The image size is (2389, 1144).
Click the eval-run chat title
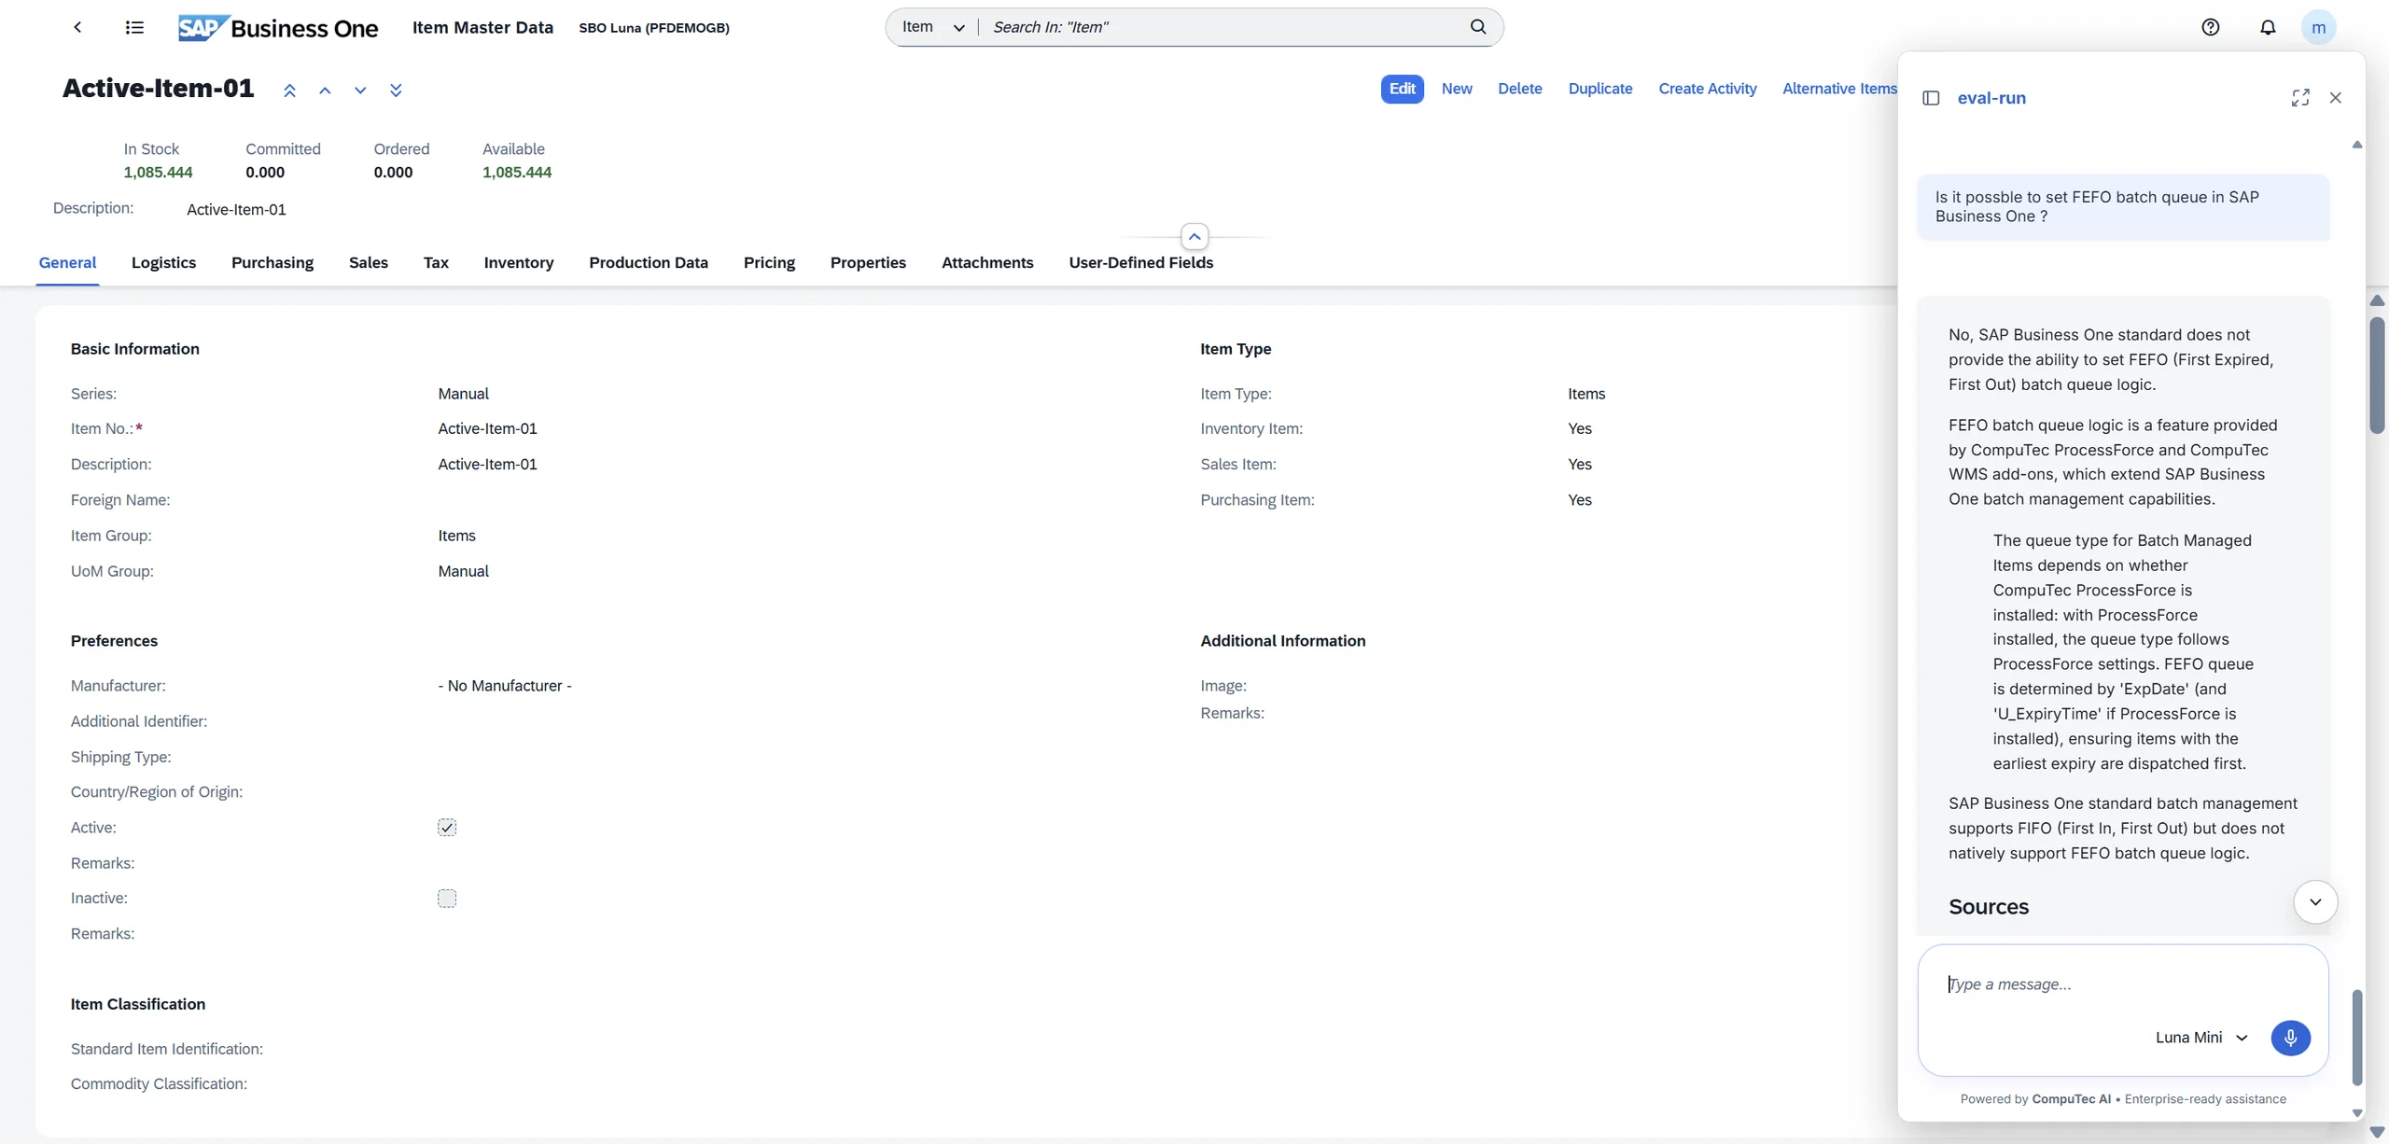1991,98
